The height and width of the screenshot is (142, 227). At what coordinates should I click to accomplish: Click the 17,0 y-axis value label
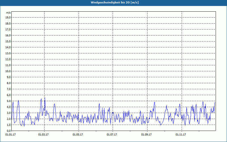(x=8, y=30)
